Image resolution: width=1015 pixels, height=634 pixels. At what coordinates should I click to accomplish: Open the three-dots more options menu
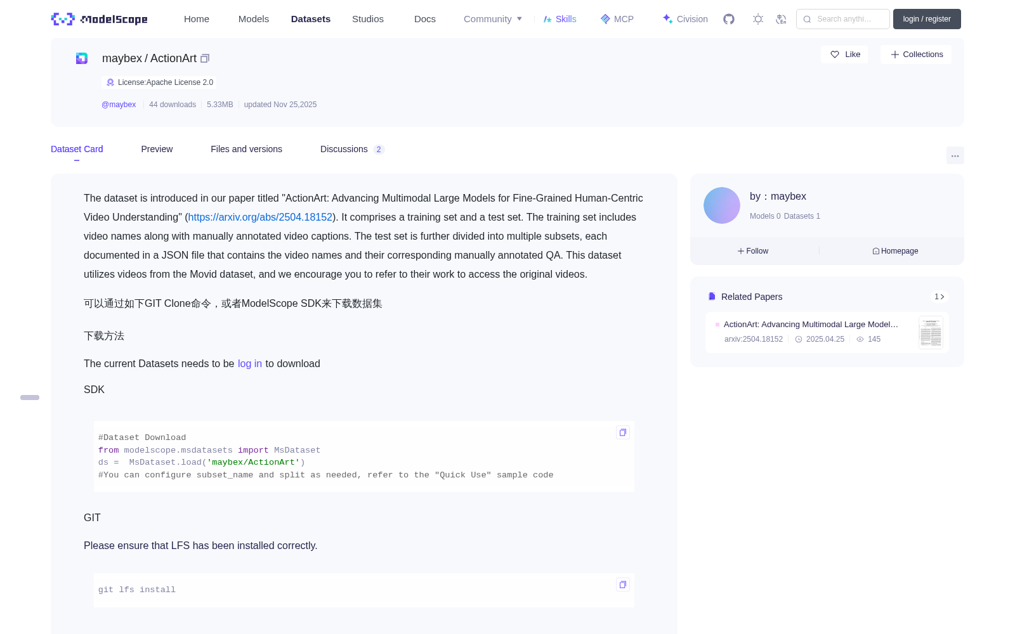[x=955, y=155]
